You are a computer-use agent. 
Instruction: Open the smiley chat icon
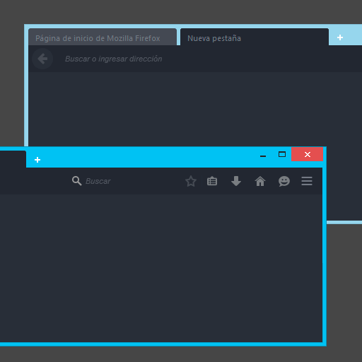[284, 181]
